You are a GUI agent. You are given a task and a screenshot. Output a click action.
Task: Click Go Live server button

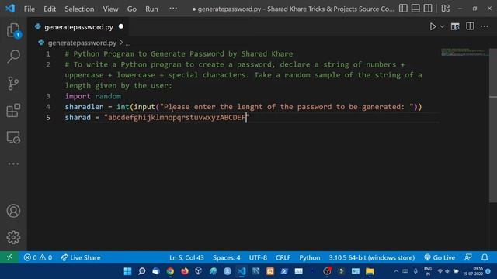click(x=440, y=257)
